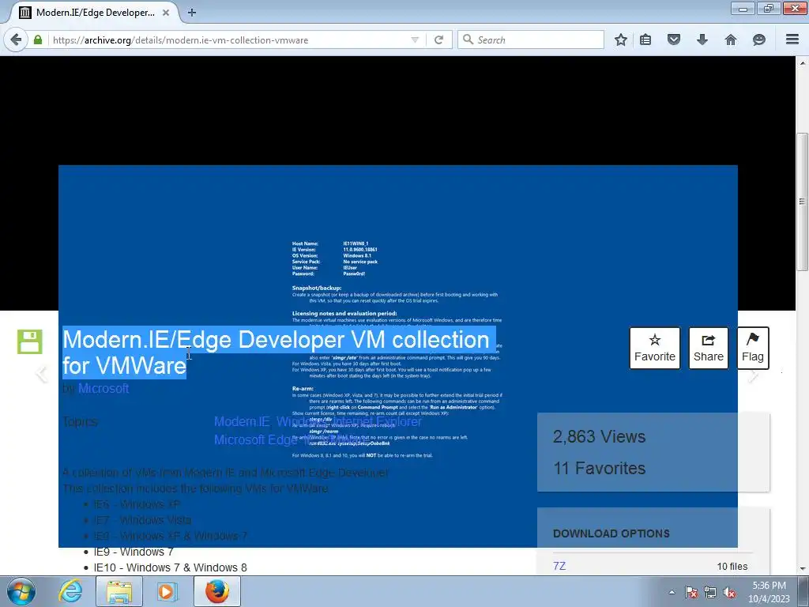Click the Share button
The height and width of the screenshot is (607, 809).
(709, 348)
